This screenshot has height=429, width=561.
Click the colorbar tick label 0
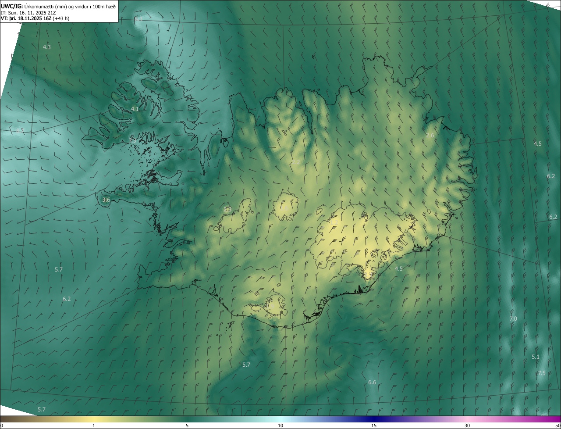coord(1,425)
